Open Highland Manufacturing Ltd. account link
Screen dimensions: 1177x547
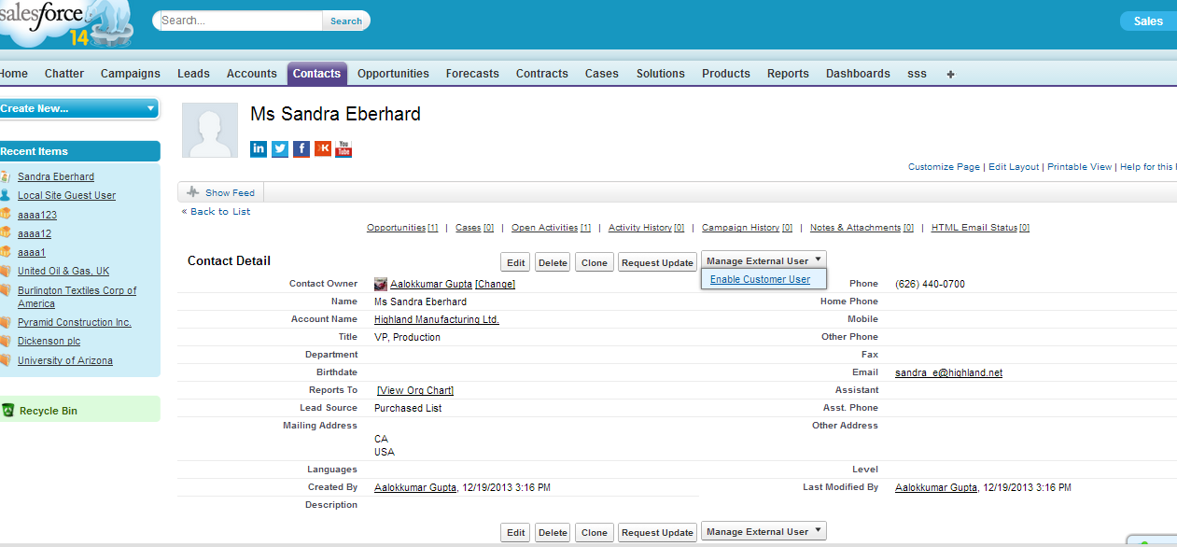tap(437, 319)
